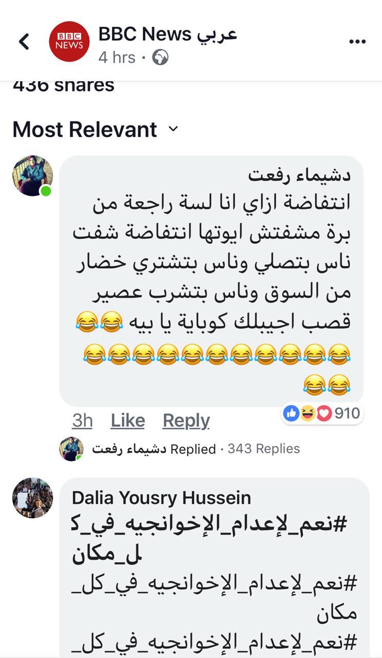This screenshot has width=382, height=658.
Task: Tap the red heart love reaction icon
Action: tap(324, 413)
